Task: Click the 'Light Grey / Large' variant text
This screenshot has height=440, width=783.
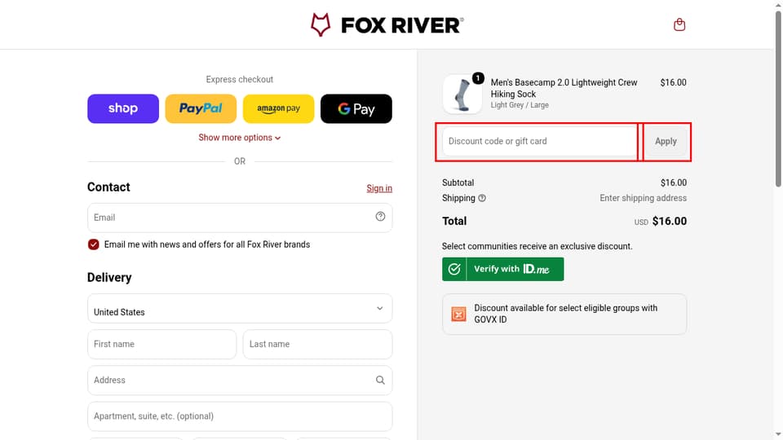Action: (x=520, y=105)
